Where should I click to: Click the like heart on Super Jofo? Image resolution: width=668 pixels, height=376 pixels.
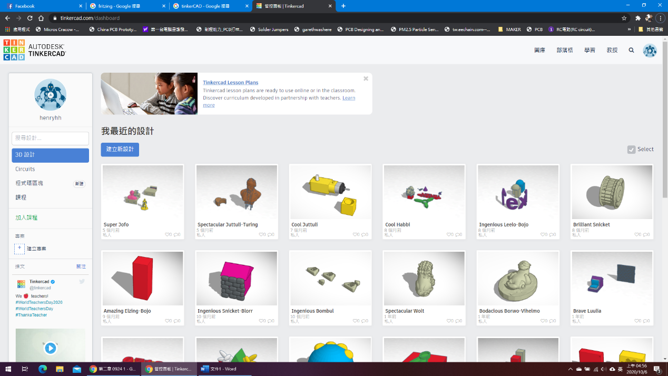(x=168, y=234)
